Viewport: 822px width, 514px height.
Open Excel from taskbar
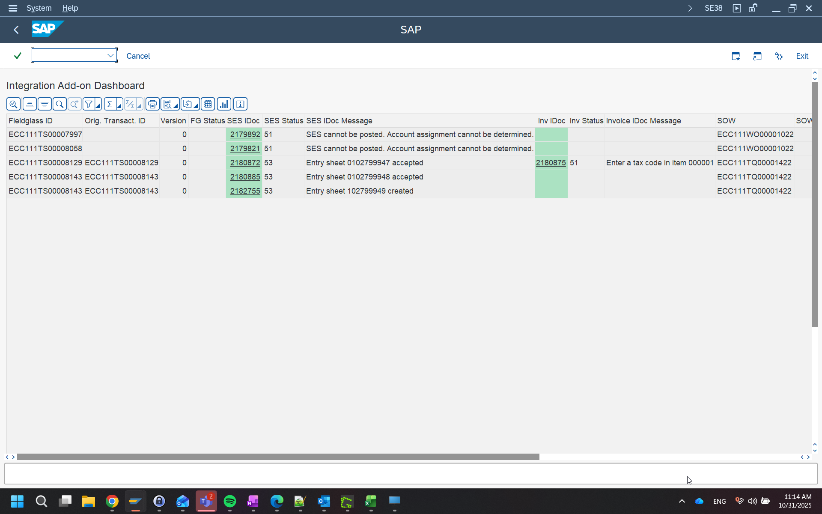pyautogui.click(x=371, y=501)
